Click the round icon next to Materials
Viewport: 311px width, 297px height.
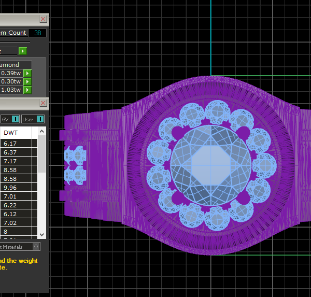point(36,247)
